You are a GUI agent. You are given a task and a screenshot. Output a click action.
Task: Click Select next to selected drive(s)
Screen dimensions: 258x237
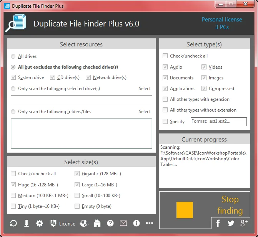[145, 89]
